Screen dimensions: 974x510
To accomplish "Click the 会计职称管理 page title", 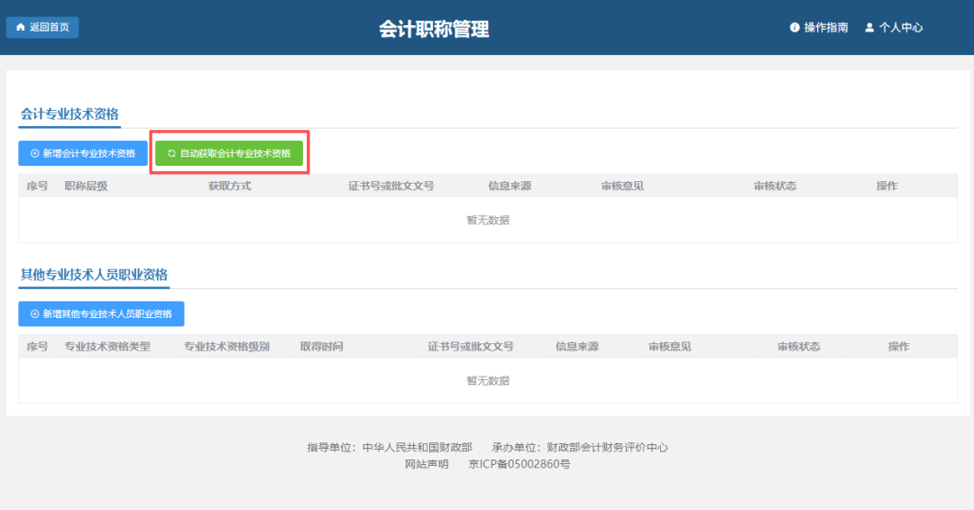I will [x=434, y=29].
